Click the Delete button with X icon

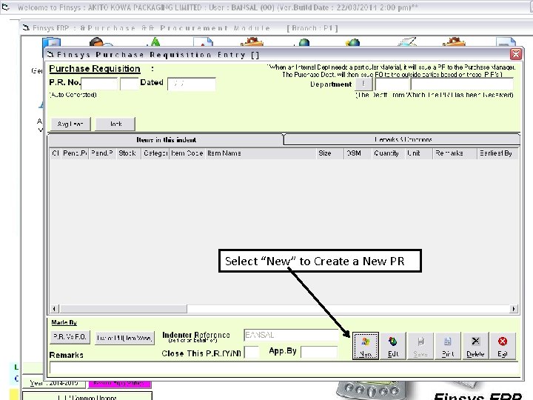click(475, 346)
